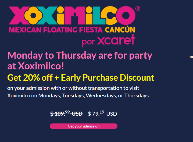Click the registered trademark symbol beside the logo
193x142 pixels.
138,8
